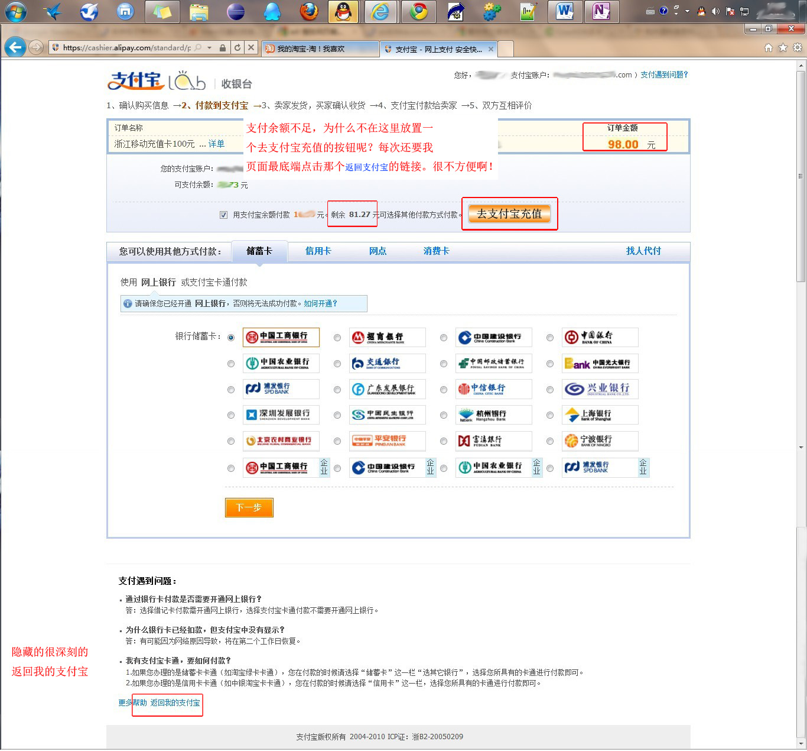Switch to 储蓄卡 tab
807x751 pixels.
click(x=259, y=251)
